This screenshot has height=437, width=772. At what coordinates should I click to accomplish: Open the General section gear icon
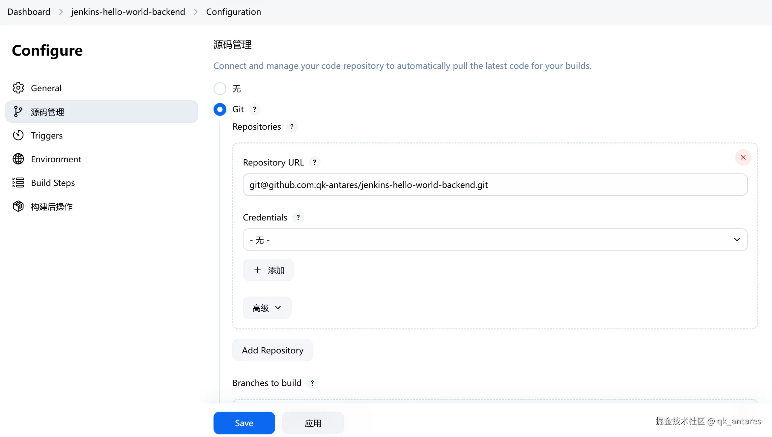18,88
